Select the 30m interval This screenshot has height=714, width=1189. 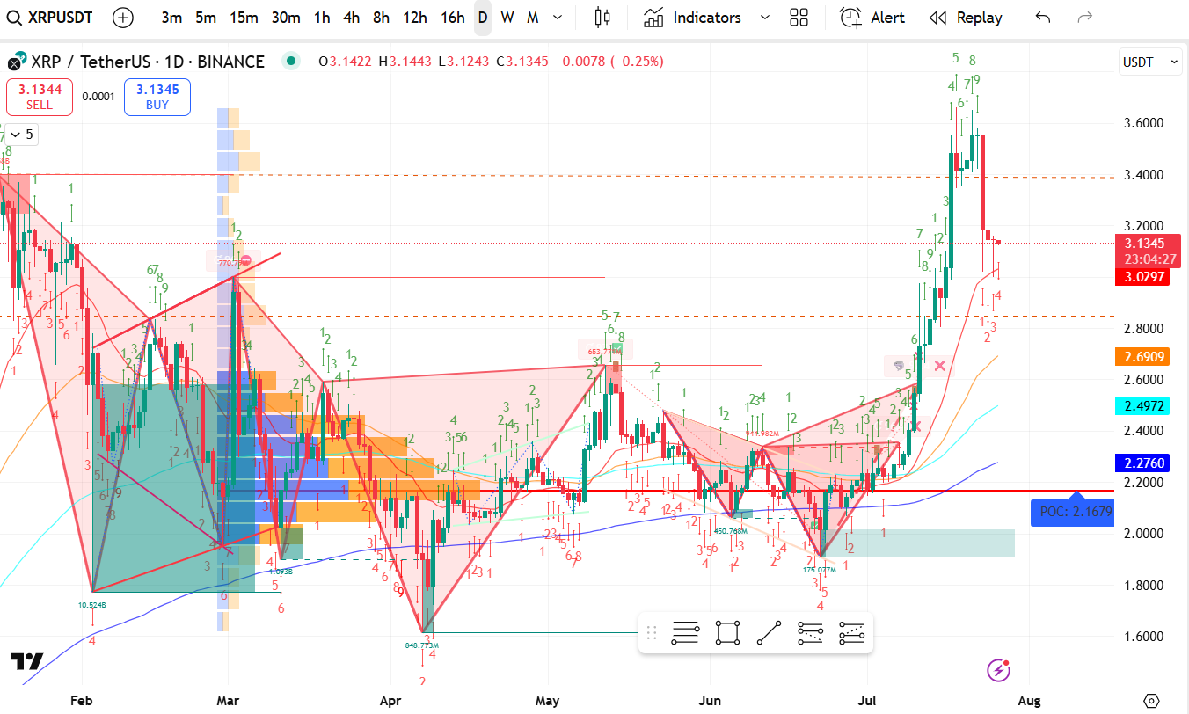click(x=286, y=18)
